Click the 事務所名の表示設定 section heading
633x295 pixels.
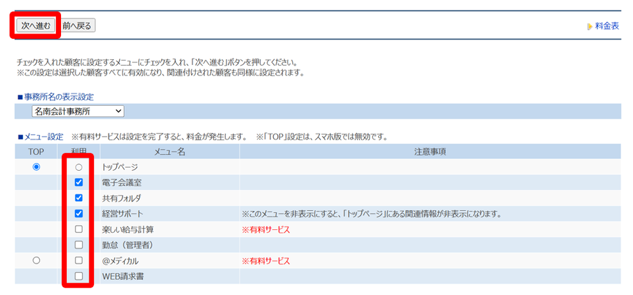click(58, 97)
